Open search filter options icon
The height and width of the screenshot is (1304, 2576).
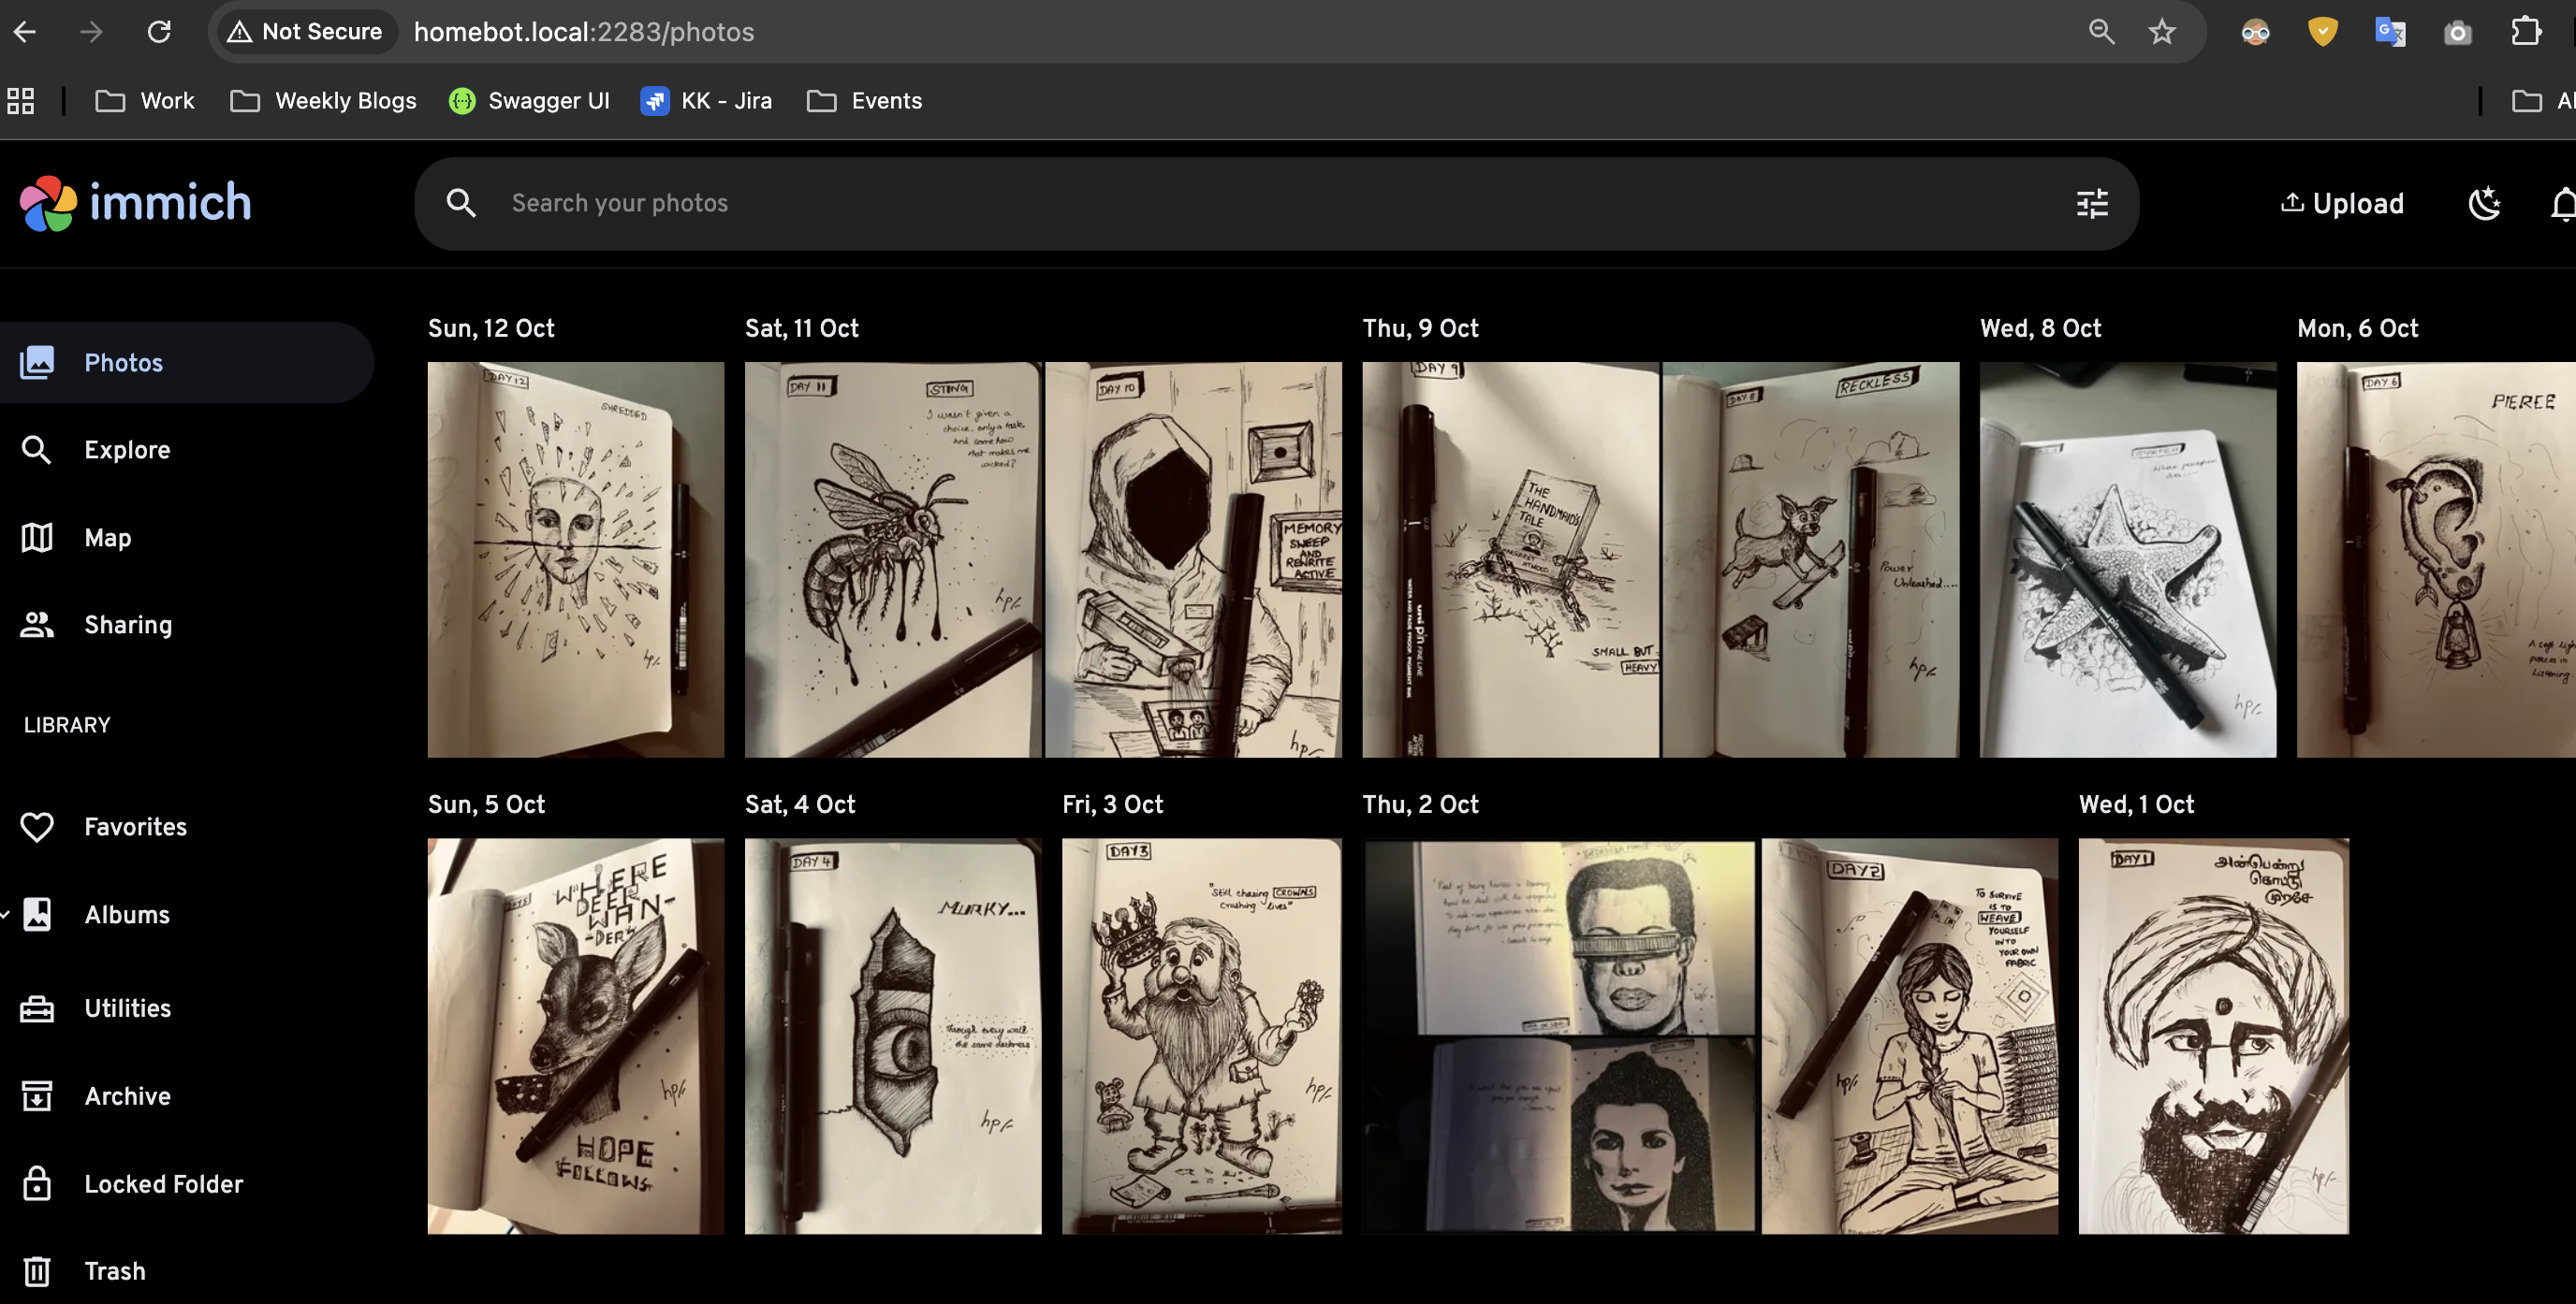(x=2092, y=204)
